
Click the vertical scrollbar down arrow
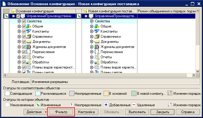[198, 71]
